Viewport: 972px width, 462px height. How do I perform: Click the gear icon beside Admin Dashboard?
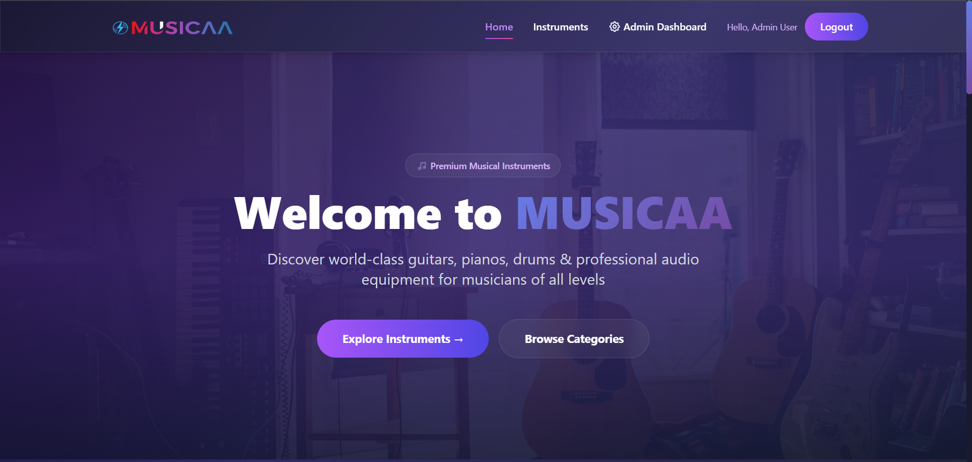pyautogui.click(x=614, y=27)
